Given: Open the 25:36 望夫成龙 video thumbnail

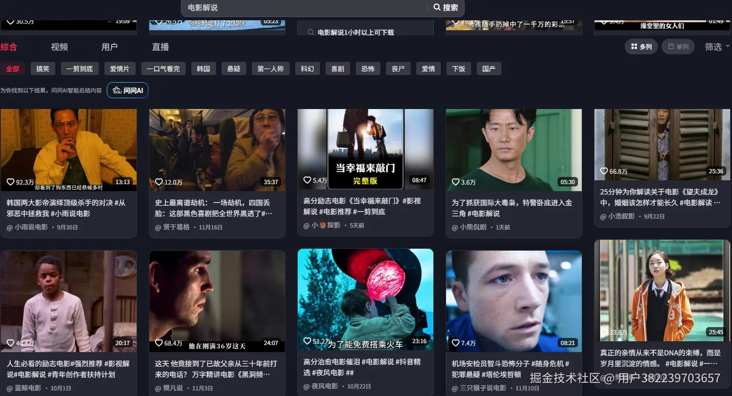Looking at the screenshot, I should [662, 144].
